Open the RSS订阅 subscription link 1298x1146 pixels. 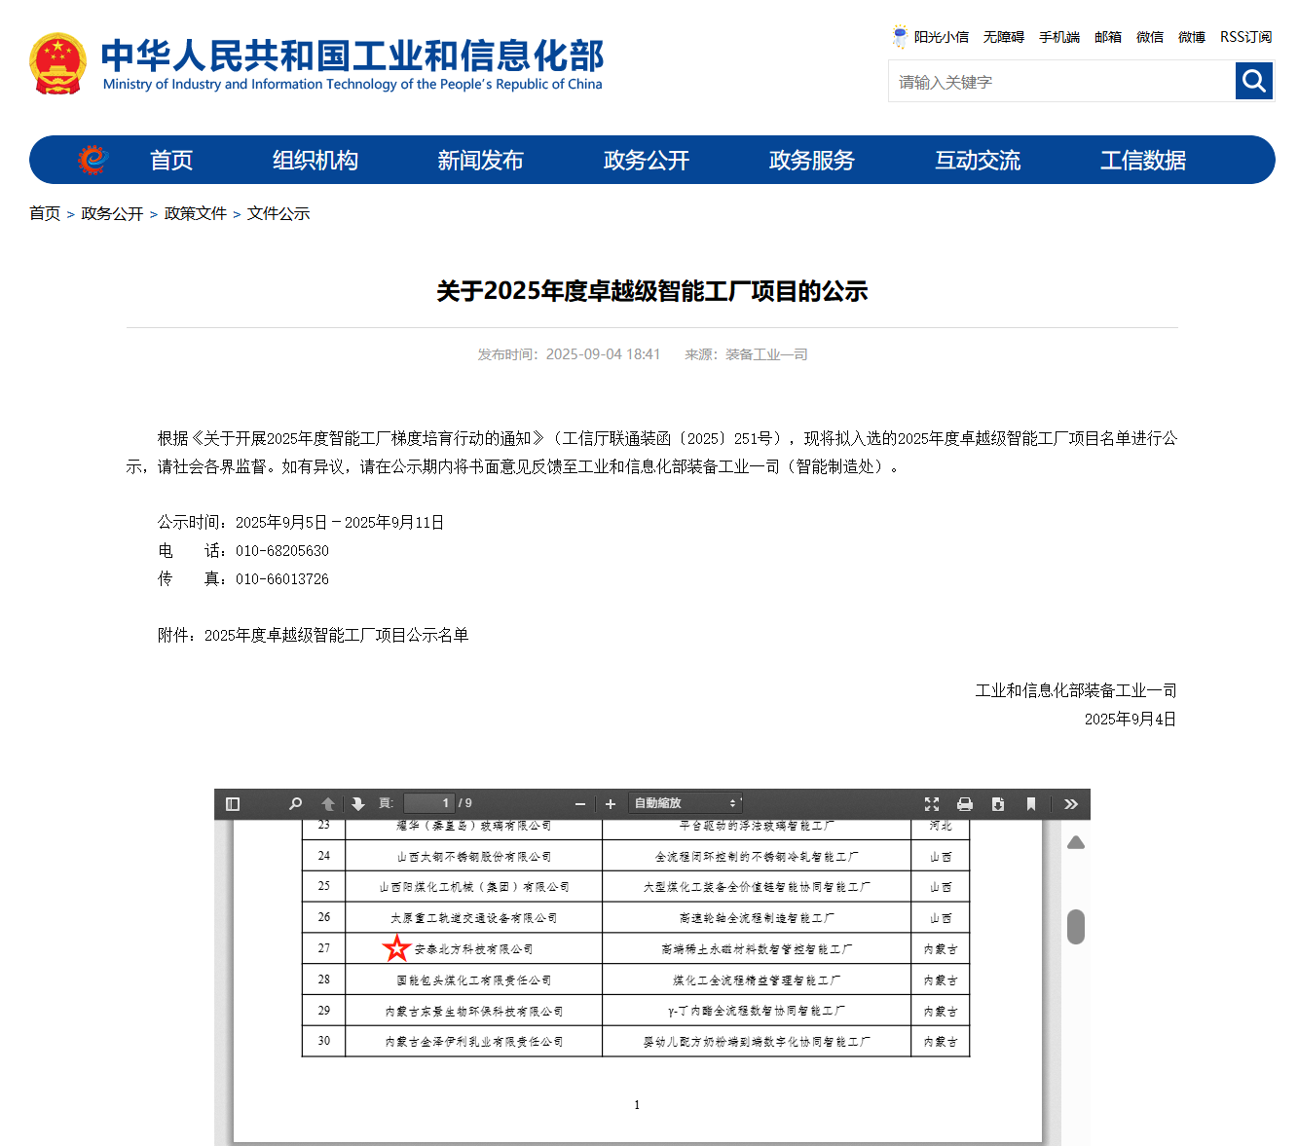click(1246, 37)
